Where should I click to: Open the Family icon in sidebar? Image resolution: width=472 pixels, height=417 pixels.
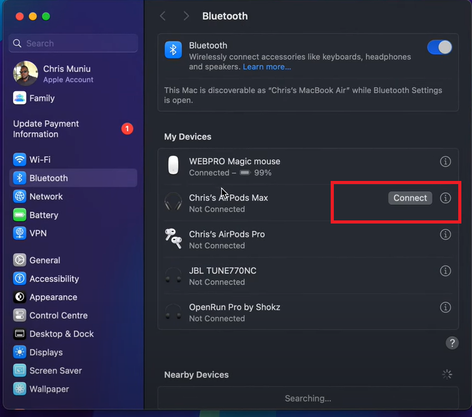click(19, 98)
